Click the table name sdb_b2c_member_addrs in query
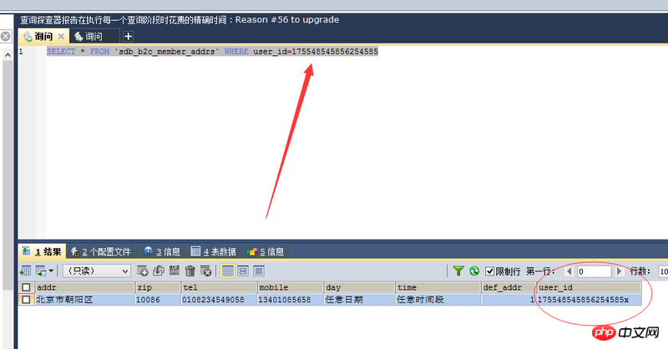The width and height of the screenshot is (668, 349). point(166,52)
